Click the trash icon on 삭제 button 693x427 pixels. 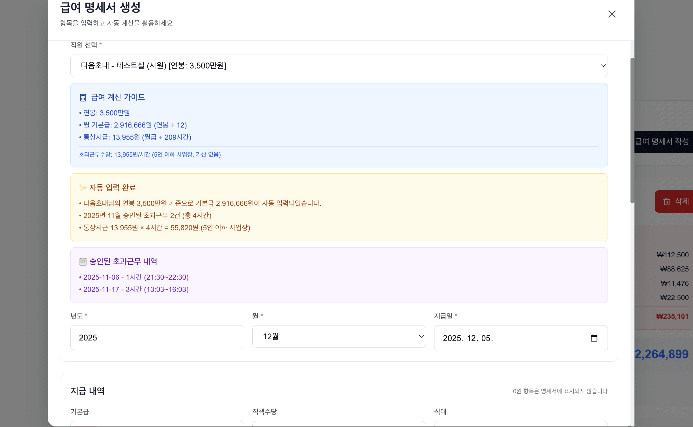[x=667, y=201]
